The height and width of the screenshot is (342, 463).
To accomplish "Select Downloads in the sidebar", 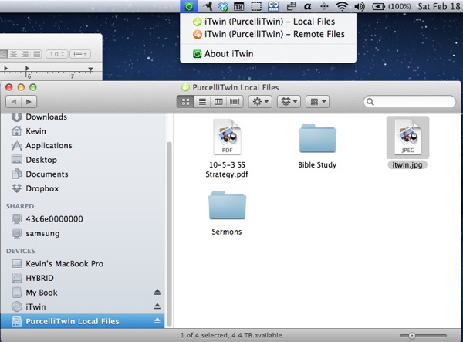I will click(83, 117).
